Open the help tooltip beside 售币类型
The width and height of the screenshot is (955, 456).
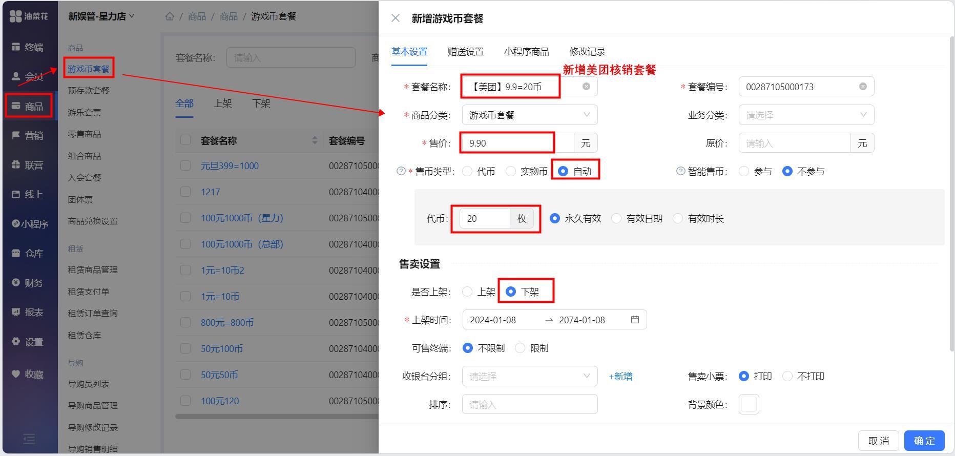(x=401, y=171)
